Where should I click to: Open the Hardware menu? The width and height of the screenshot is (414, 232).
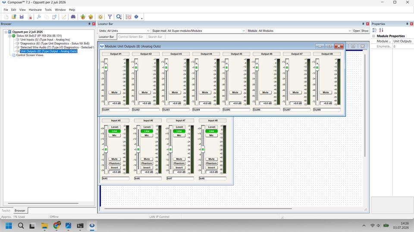click(x=35, y=10)
